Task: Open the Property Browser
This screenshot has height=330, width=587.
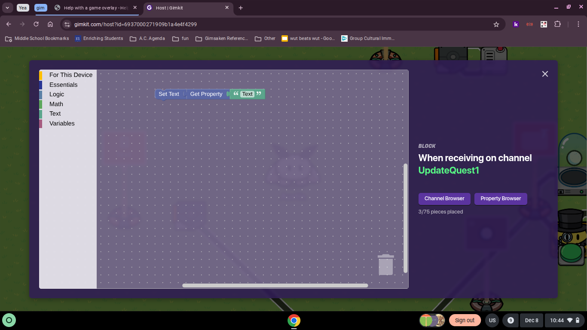Action: [x=501, y=199]
